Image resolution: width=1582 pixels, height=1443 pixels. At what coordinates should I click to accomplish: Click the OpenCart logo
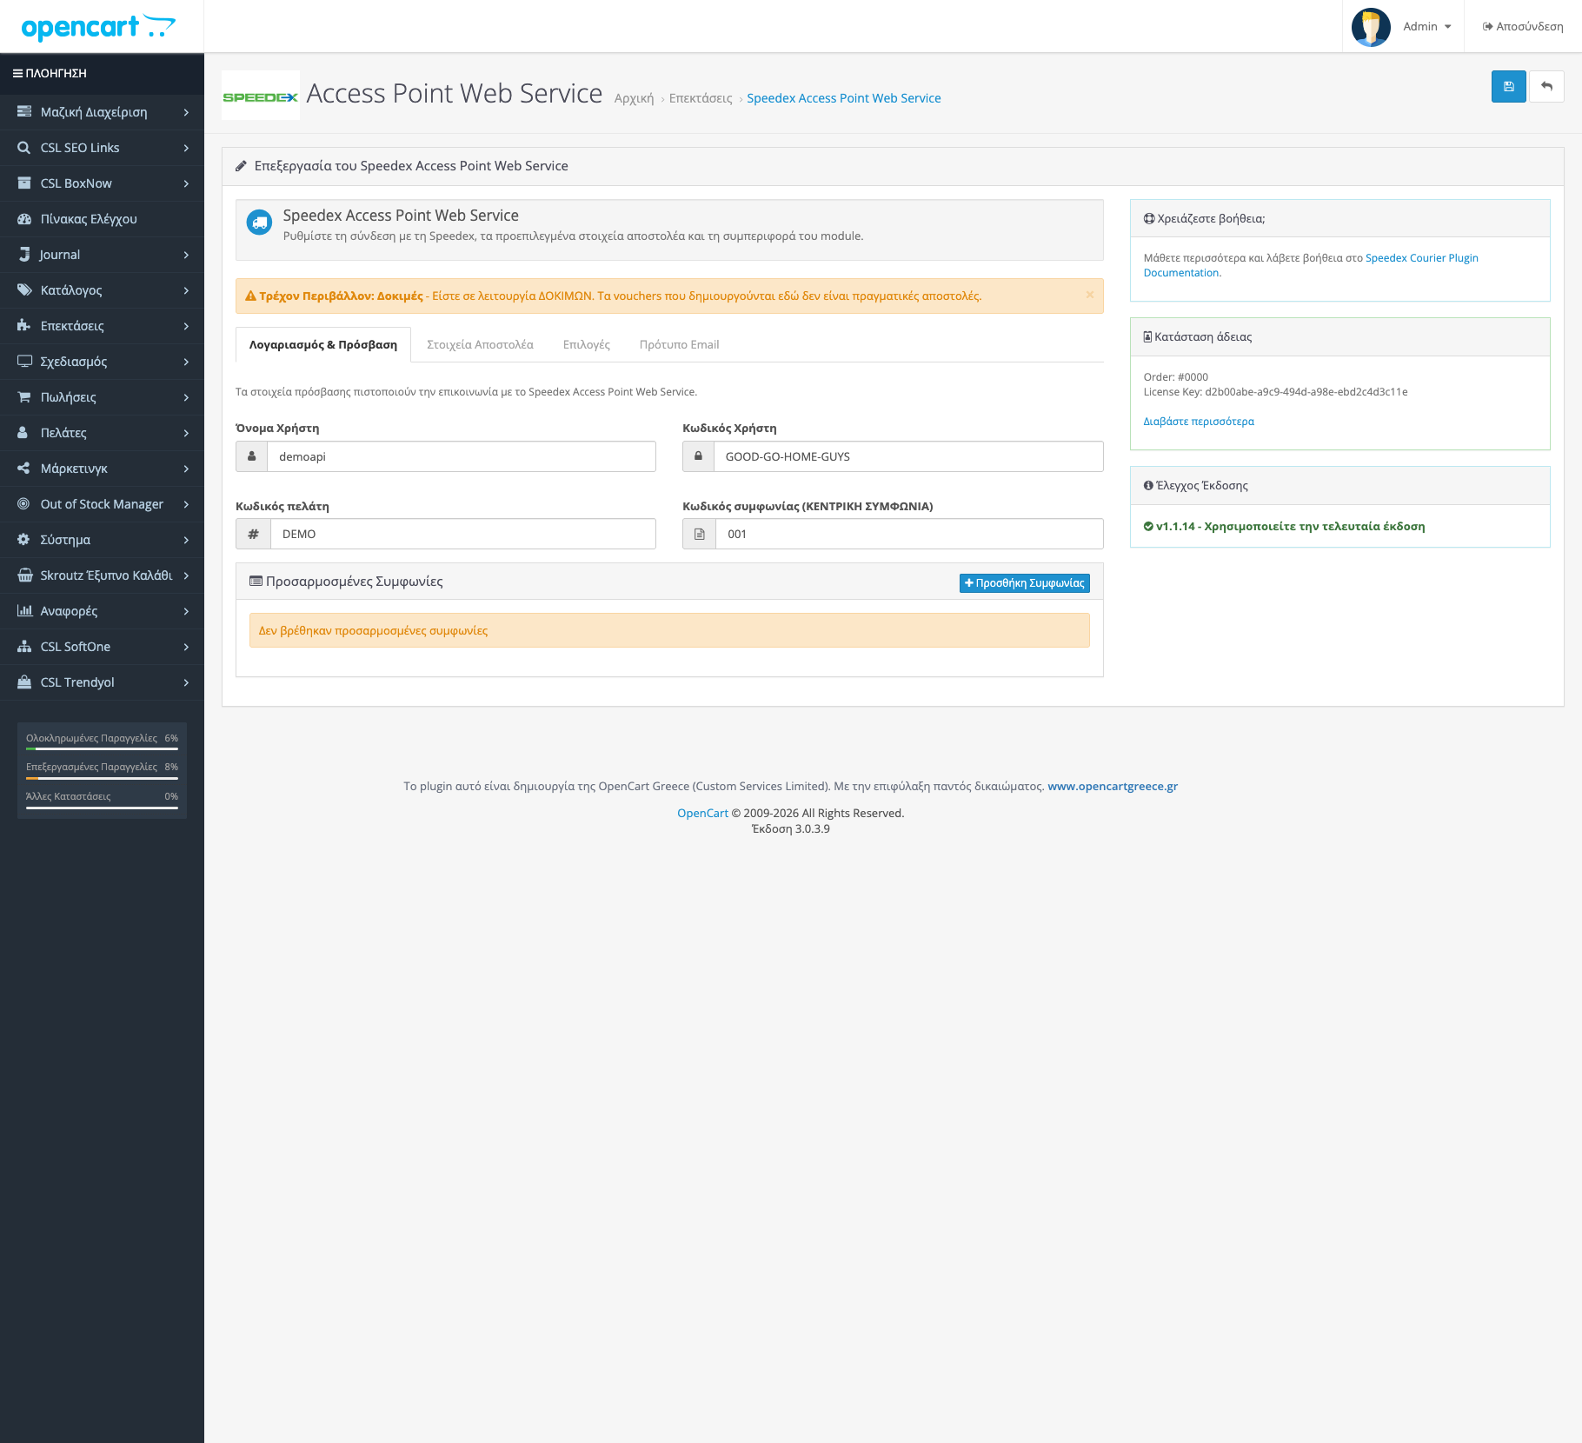[98, 27]
